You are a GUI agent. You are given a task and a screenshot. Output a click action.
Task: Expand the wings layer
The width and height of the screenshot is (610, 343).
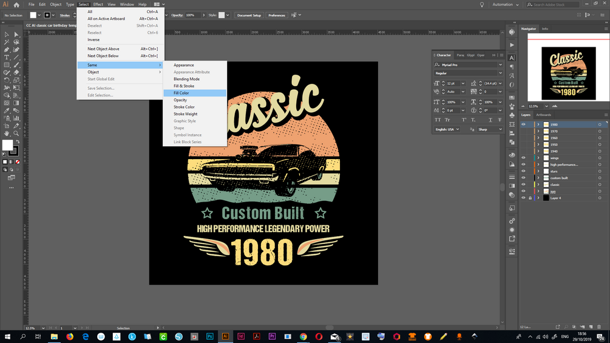(x=538, y=158)
